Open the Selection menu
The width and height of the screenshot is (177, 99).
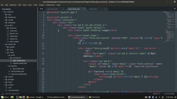pyautogui.click(x=13, y=5)
